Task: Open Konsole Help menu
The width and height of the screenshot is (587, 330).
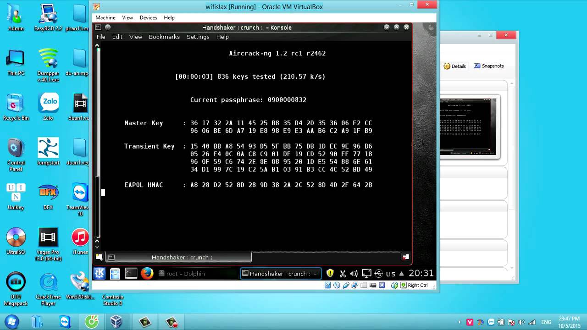Action: click(x=222, y=37)
